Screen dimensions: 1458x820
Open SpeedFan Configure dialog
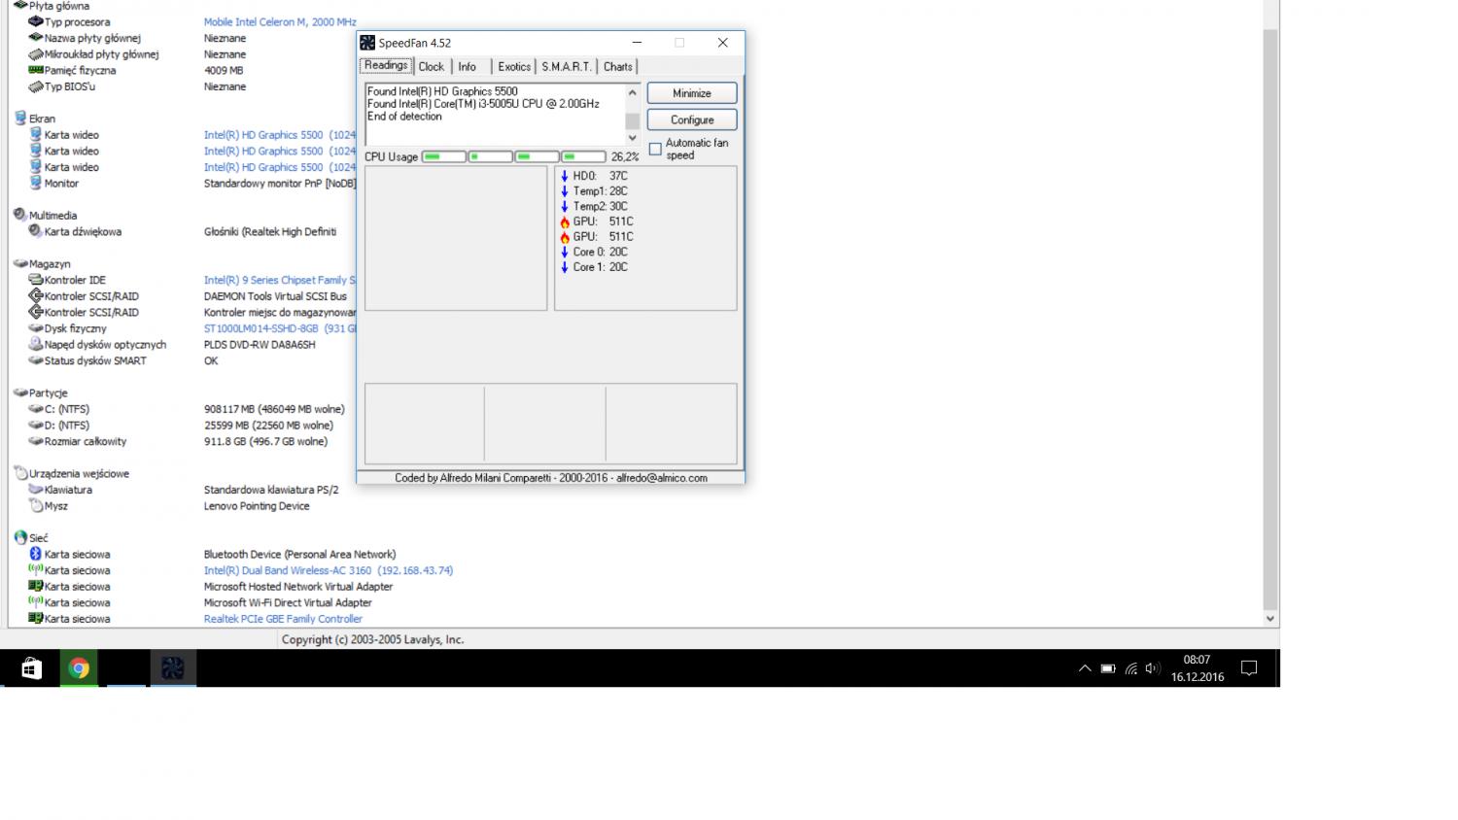692,120
